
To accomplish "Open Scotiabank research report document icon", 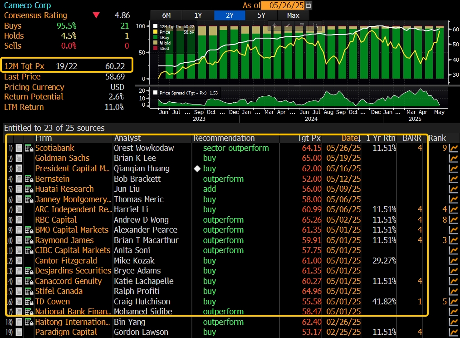I will click(19, 148).
